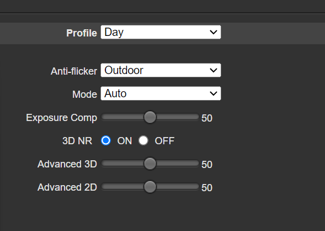325x231 pixels.
Task: Click the Advanced 2D value 50
Action: (x=207, y=188)
